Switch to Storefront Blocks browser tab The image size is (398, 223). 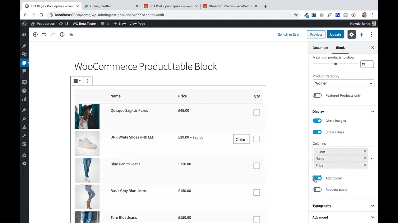point(229,6)
